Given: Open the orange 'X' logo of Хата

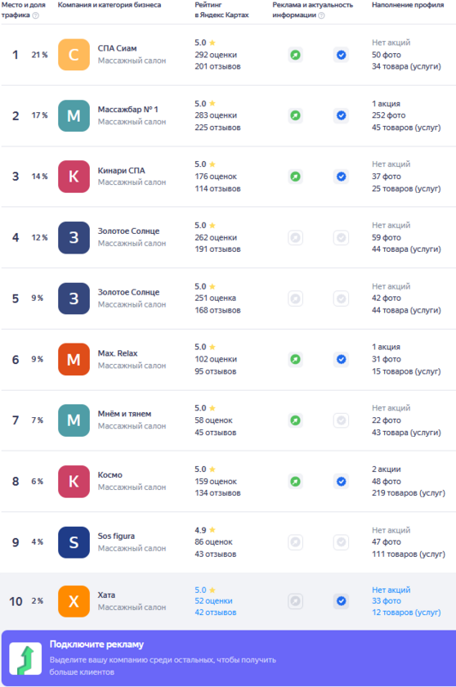Looking at the screenshot, I should click(74, 601).
